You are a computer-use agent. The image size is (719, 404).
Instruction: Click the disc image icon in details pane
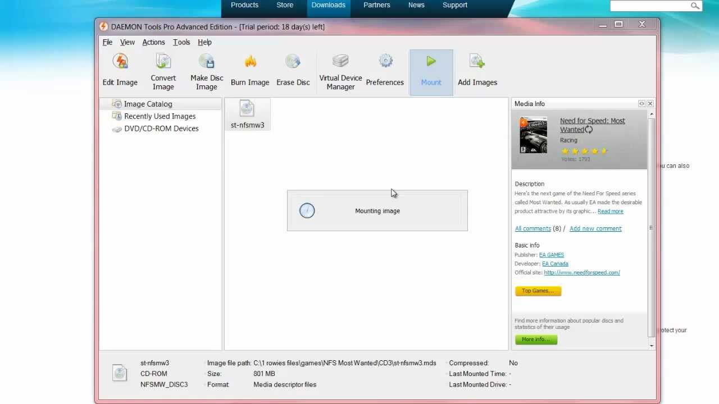(119, 373)
